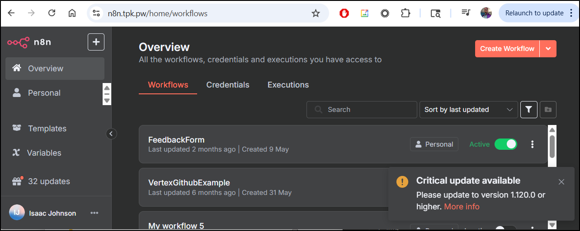Follow the More info link

[462, 207]
